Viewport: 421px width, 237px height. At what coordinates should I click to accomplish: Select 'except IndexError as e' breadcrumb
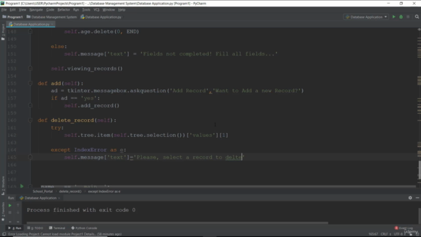(104, 192)
